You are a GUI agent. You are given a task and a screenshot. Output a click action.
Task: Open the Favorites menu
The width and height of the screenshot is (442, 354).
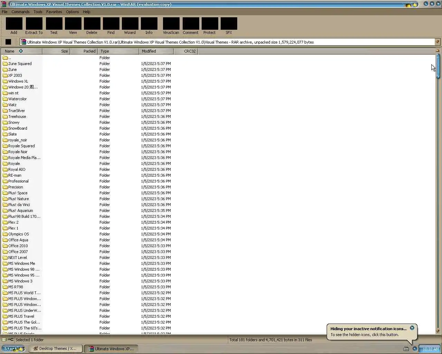(54, 12)
